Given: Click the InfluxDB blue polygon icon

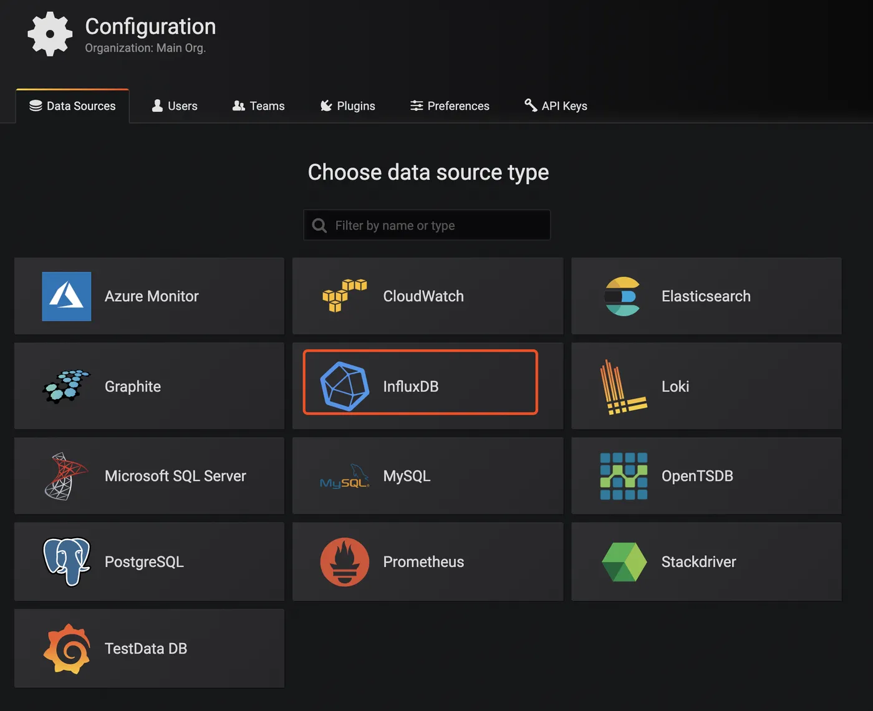Looking at the screenshot, I should click(345, 386).
